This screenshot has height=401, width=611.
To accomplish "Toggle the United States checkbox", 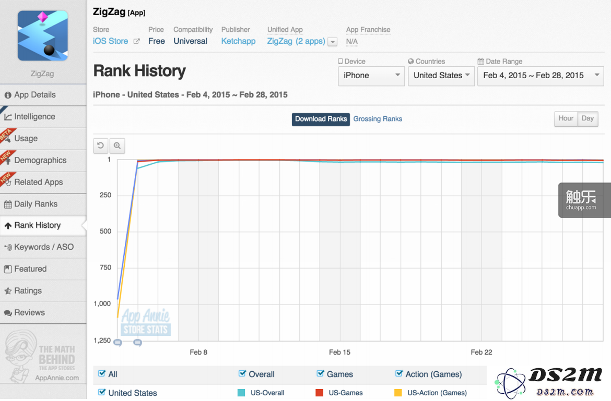I will (102, 393).
